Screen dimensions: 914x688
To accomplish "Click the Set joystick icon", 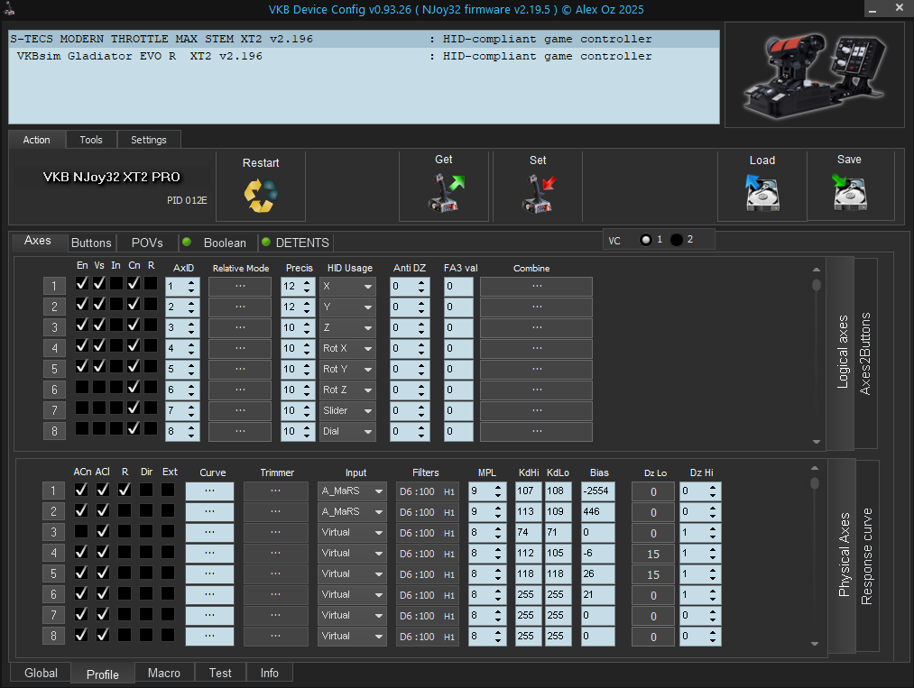I will coord(539,194).
